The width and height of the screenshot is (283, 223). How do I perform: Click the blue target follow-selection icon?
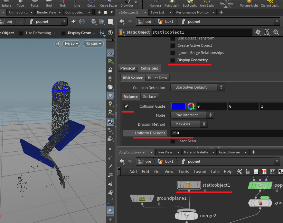pyautogui.click(x=82, y=22)
